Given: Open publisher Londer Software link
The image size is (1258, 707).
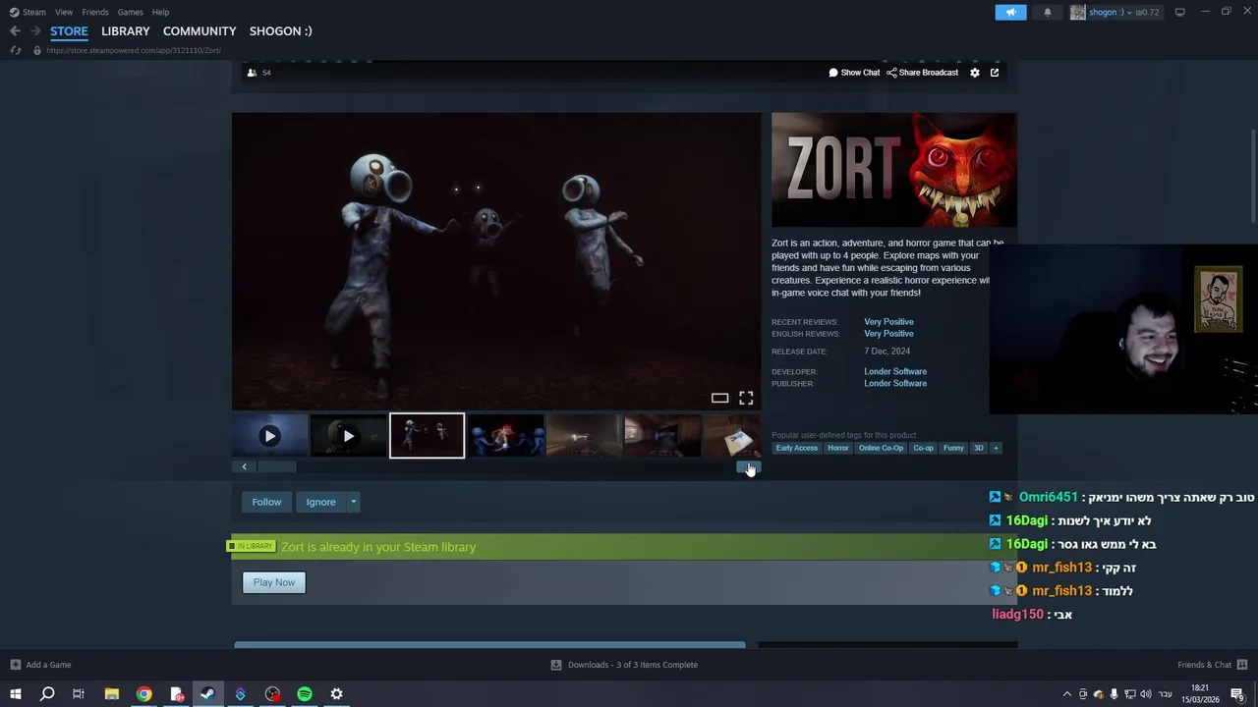Looking at the screenshot, I should (895, 383).
